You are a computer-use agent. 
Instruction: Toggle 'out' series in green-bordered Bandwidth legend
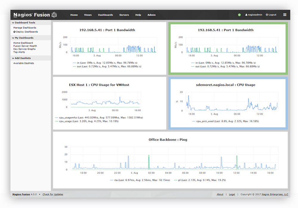(x=225, y=67)
